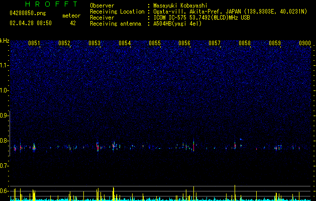Viewport: 316px width, 201px height.
Task: Click the Observer field label
Action: [102, 6]
